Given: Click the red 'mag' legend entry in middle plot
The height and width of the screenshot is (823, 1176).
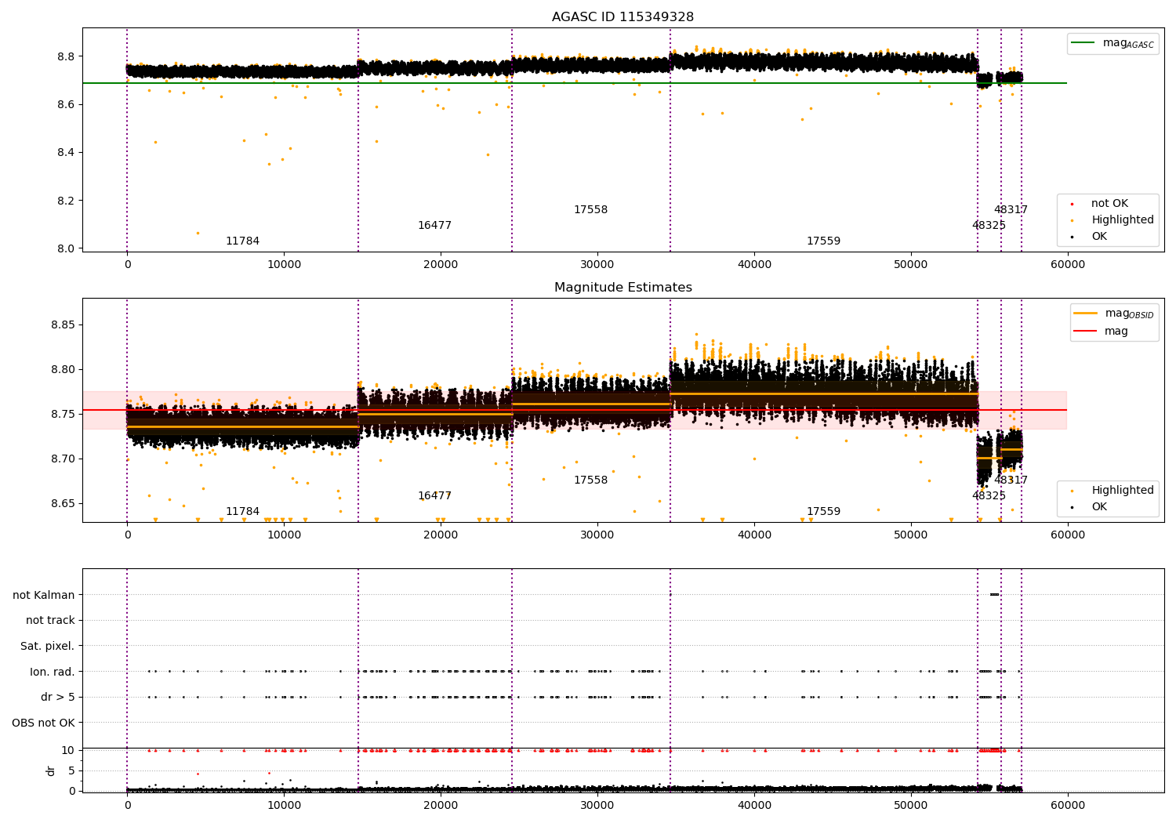Looking at the screenshot, I should tap(1102, 332).
